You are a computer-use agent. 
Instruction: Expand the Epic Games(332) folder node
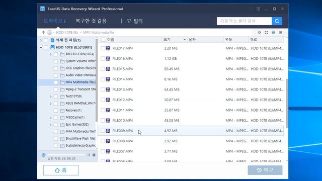click(51, 125)
